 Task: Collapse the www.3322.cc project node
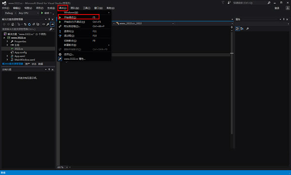coord(4,38)
